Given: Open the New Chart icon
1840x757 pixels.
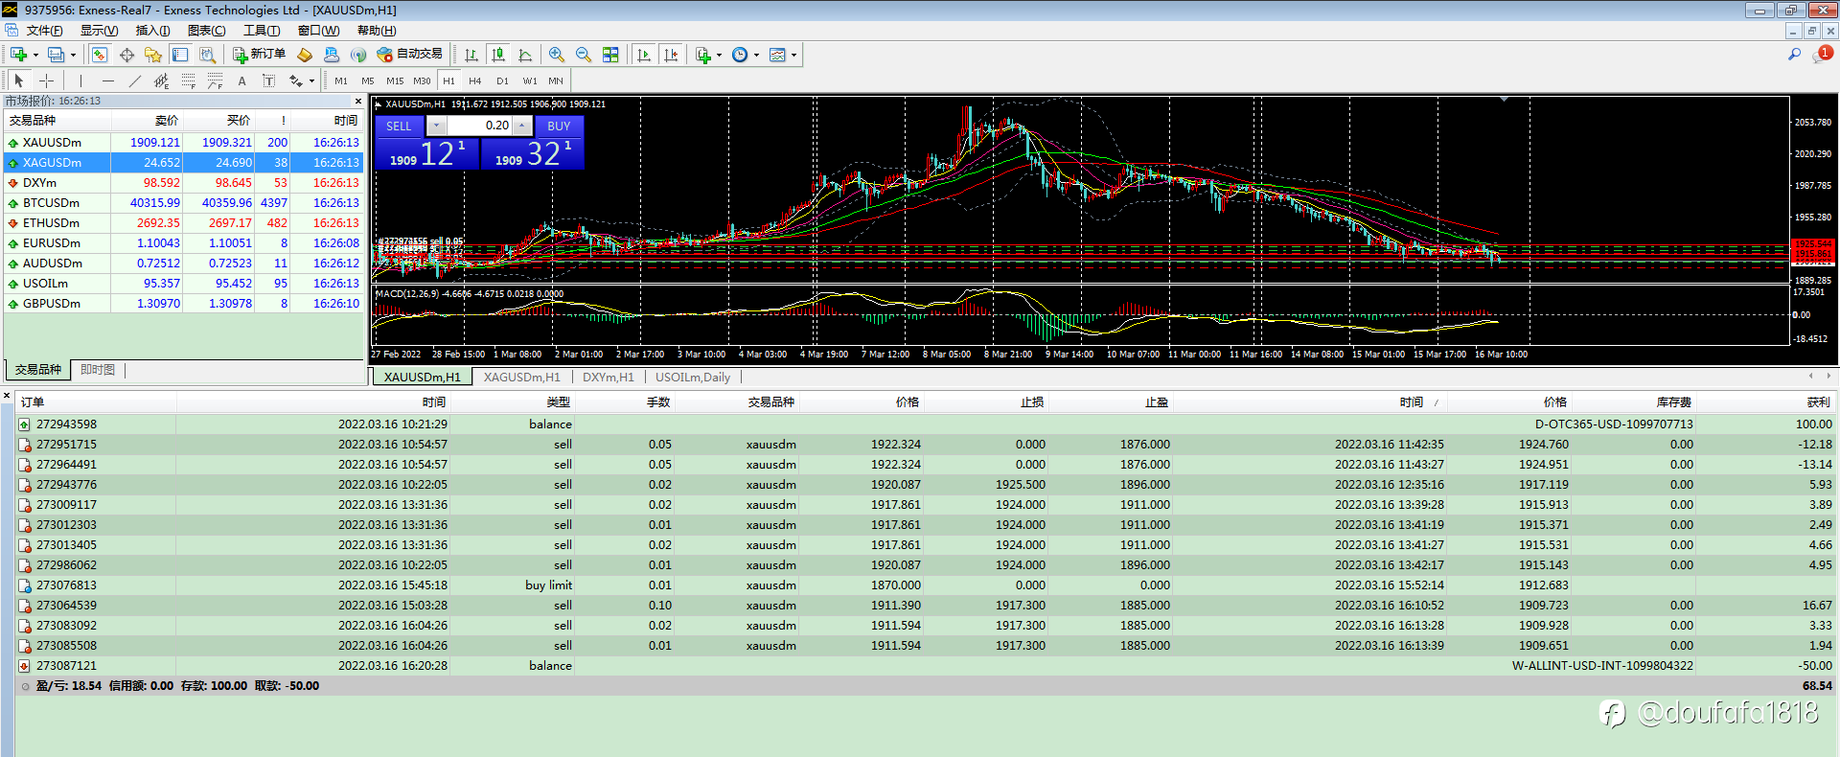Looking at the screenshot, I should point(18,55).
